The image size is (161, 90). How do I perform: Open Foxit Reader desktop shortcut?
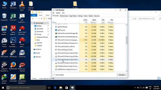pyautogui.click(x=13, y=78)
